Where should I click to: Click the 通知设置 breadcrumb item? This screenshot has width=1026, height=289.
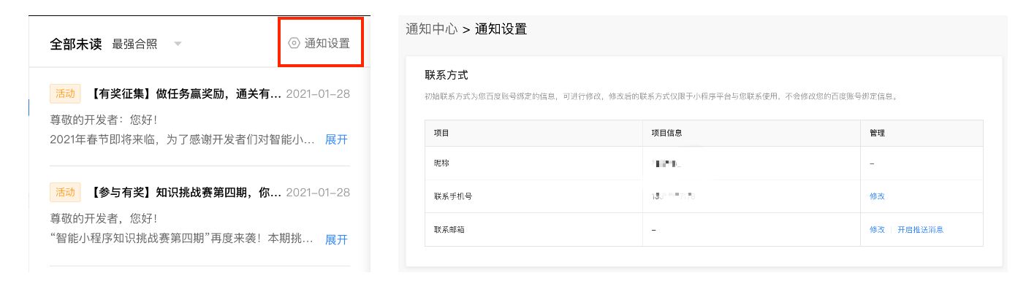tap(501, 29)
